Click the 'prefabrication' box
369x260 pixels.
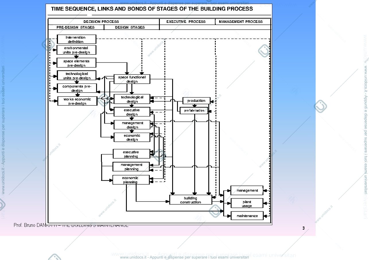click(x=194, y=110)
